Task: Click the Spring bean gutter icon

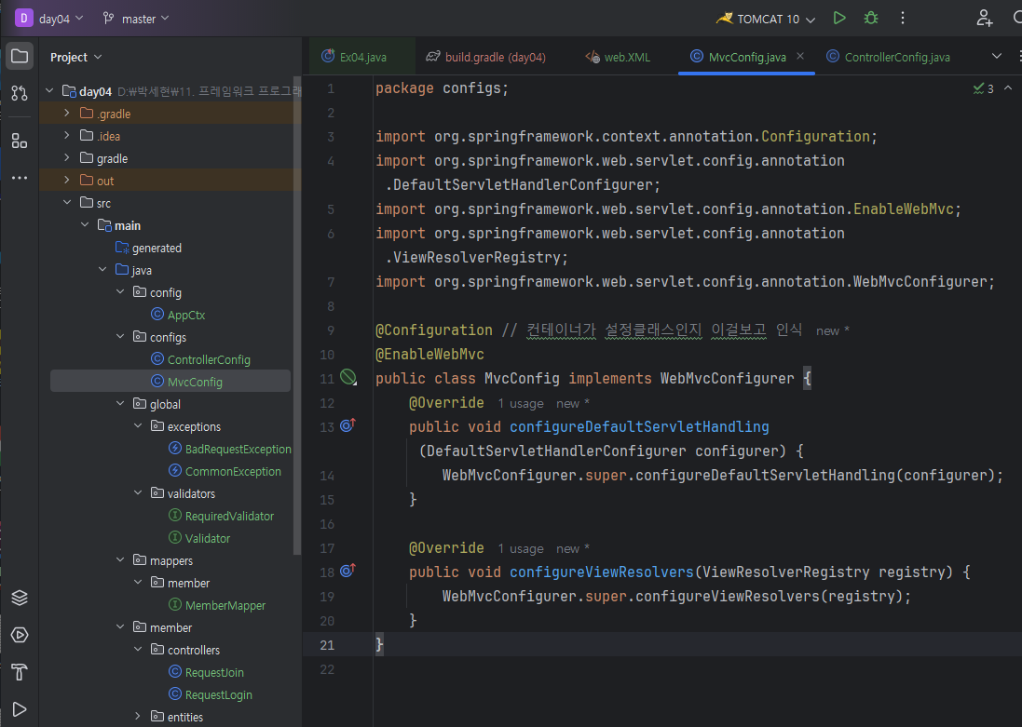Action: [347, 377]
